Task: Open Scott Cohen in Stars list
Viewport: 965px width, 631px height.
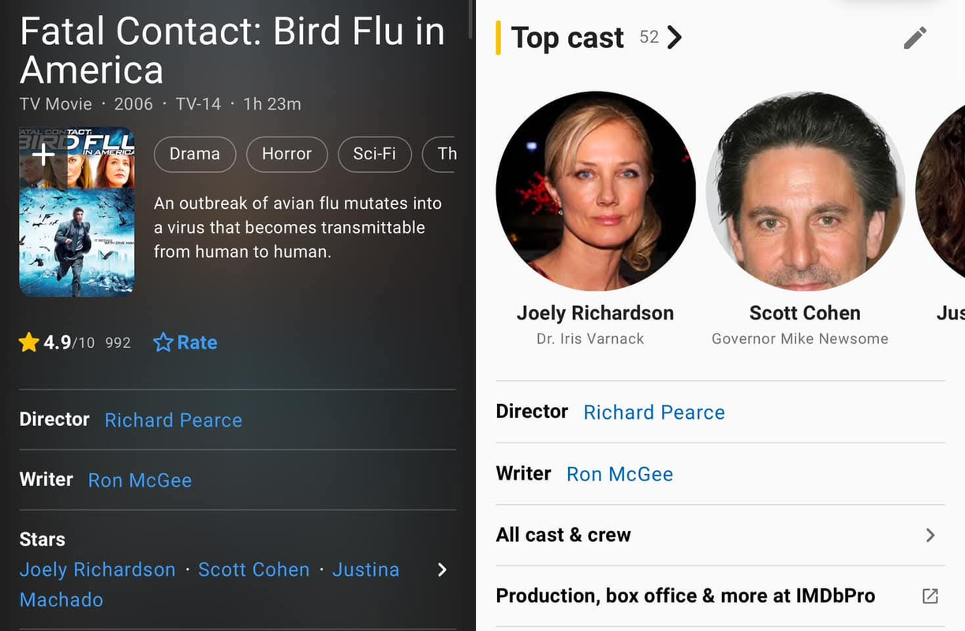Action: point(253,569)
